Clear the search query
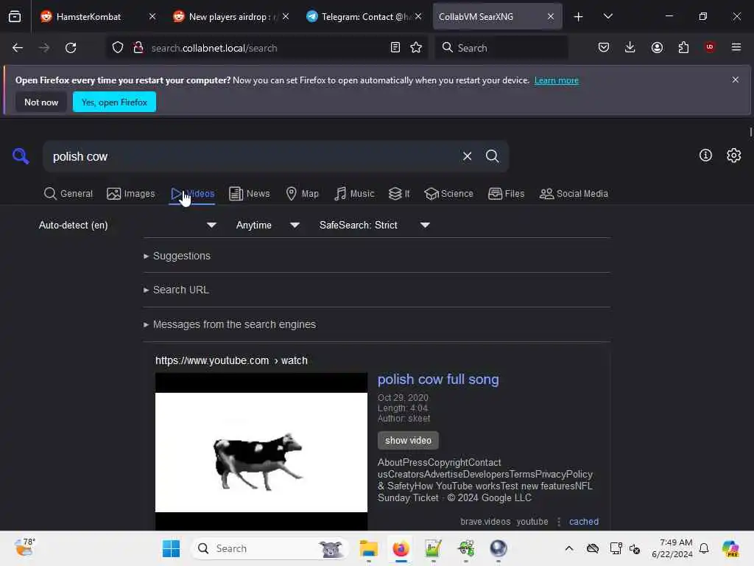This screenshot has width=754, height=566. tap(467, 156)
